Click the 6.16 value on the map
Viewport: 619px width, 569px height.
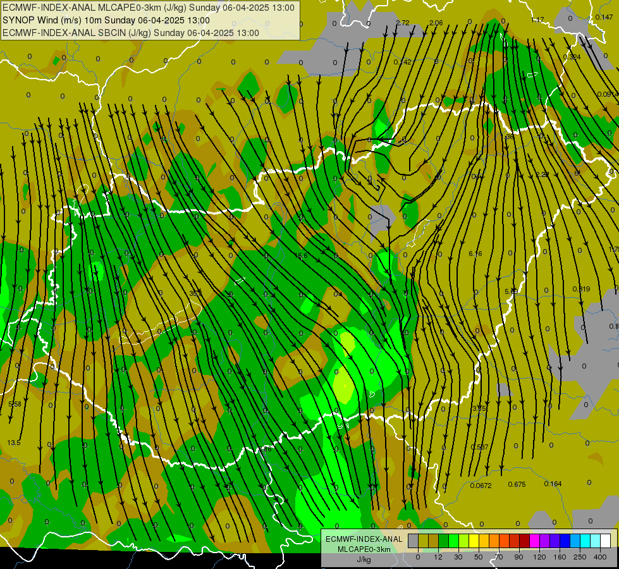coord(475,254)
